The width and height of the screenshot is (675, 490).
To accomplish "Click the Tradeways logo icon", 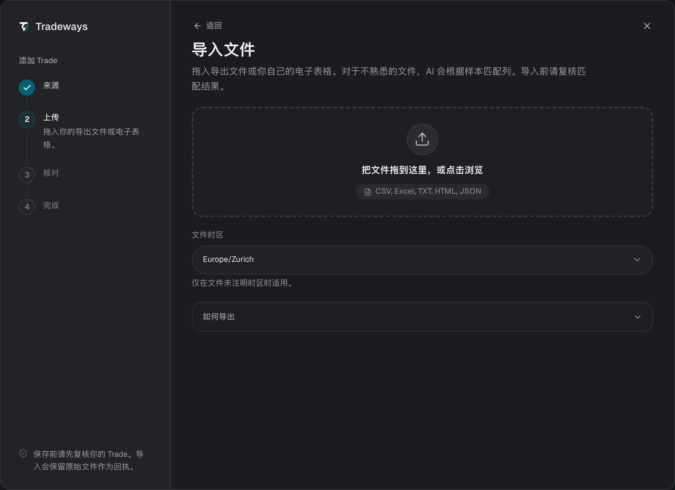I will click(x=24, y=27).
